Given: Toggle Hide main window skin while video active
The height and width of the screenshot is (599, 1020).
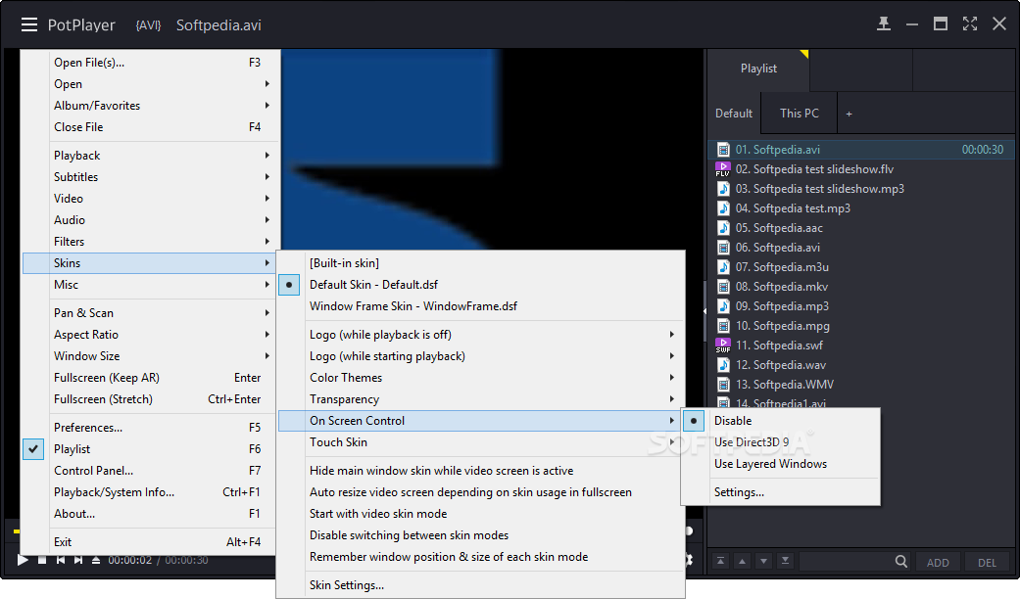Looking at the screenshot, I should [481, 471].
